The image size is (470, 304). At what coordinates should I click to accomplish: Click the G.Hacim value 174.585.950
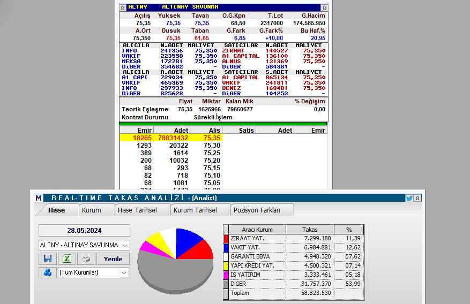click(x=309, y=23)
